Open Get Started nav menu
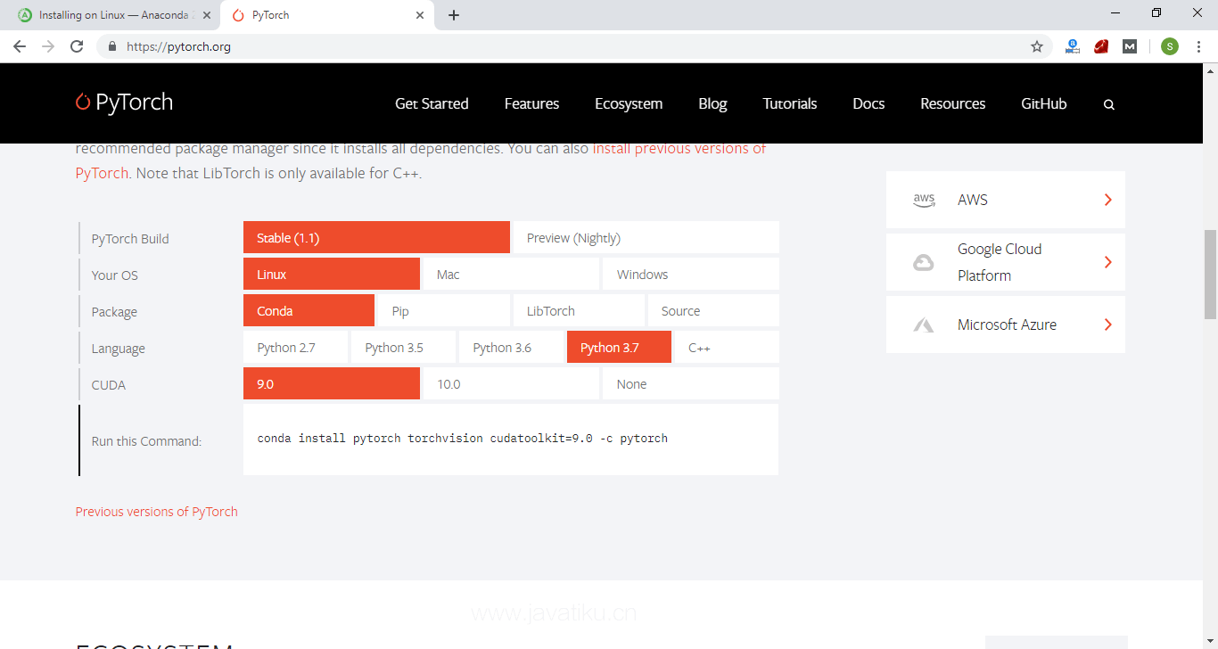This screenshot has height=649, width=1218. 432,103
